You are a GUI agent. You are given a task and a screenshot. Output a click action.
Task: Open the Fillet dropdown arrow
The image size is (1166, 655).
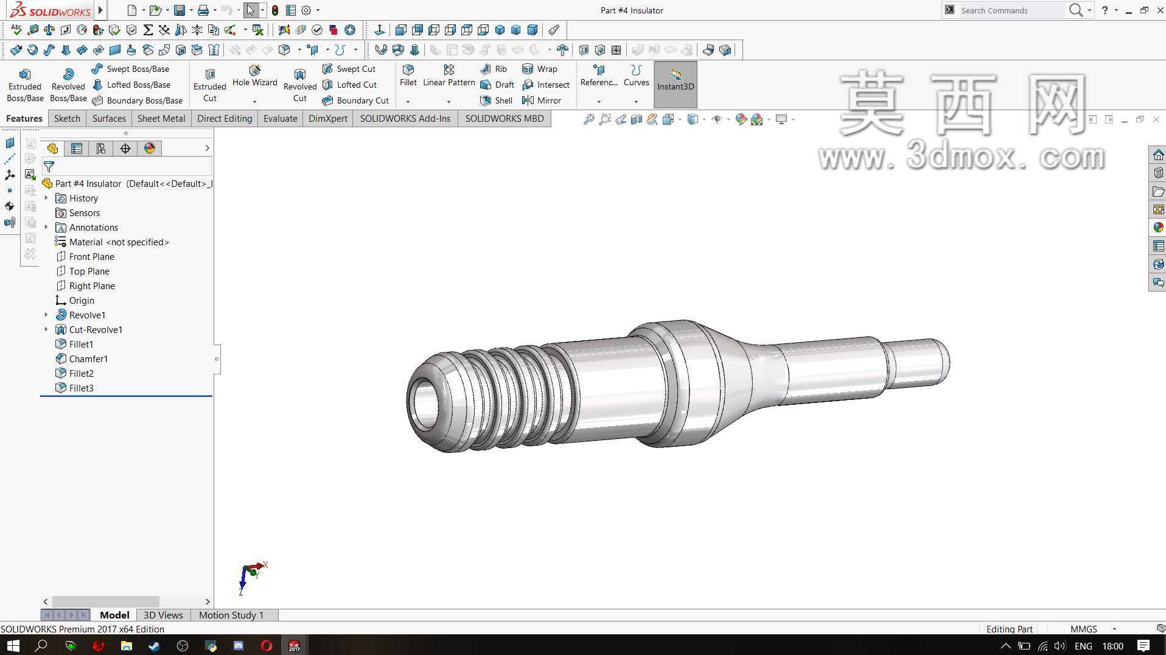click(408, 102)
